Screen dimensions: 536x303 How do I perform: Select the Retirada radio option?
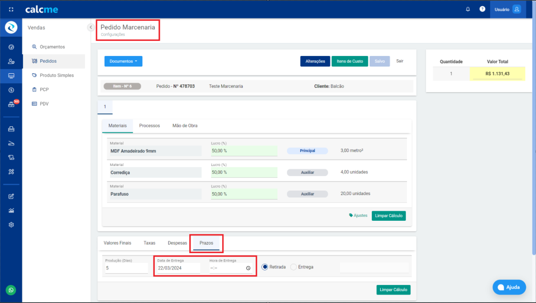click(265, 267)
